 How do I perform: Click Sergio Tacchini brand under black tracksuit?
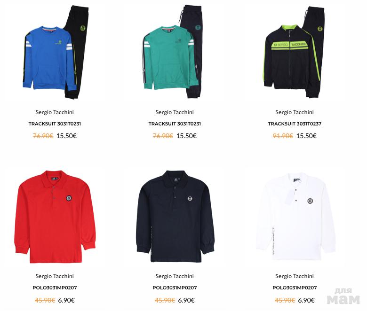pyautogui.click(x=295, y=112)
